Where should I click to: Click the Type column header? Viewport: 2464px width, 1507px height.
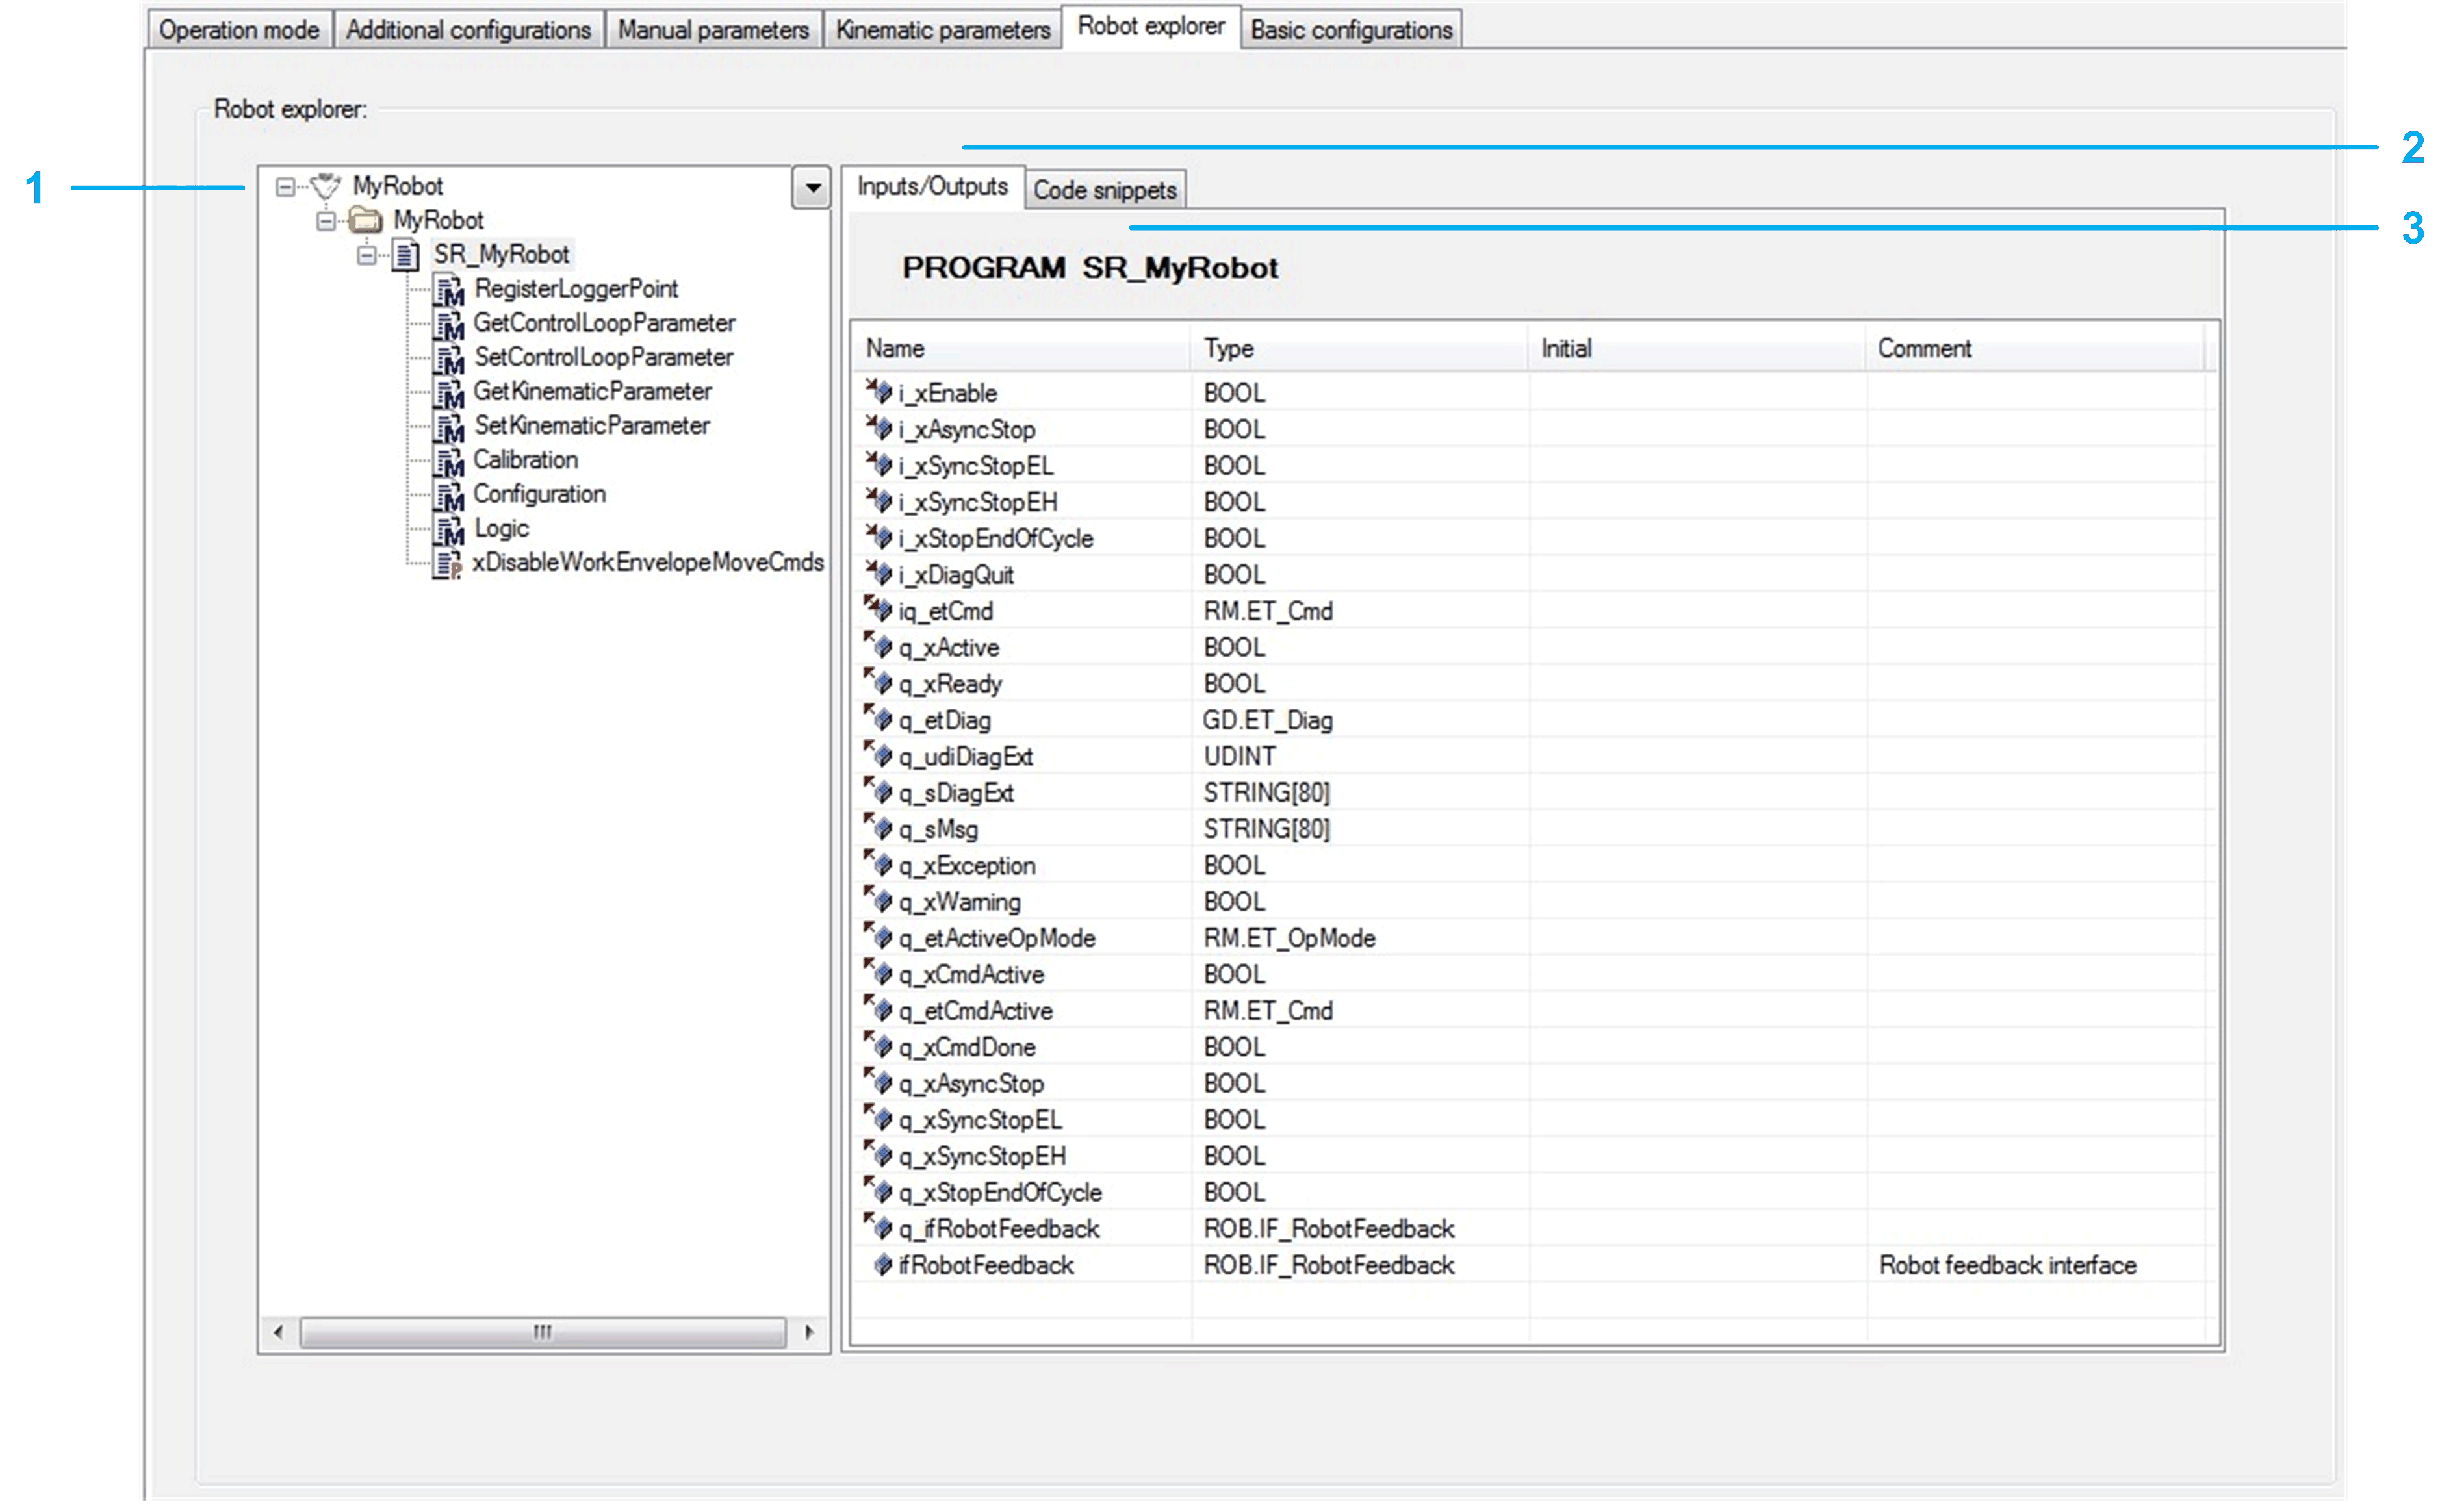(1359, 349)
